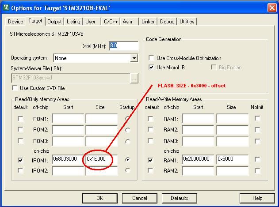279x207 pixels.
Task: Click the IRAM1 Size field 0x5000
Action: point(232,159)
